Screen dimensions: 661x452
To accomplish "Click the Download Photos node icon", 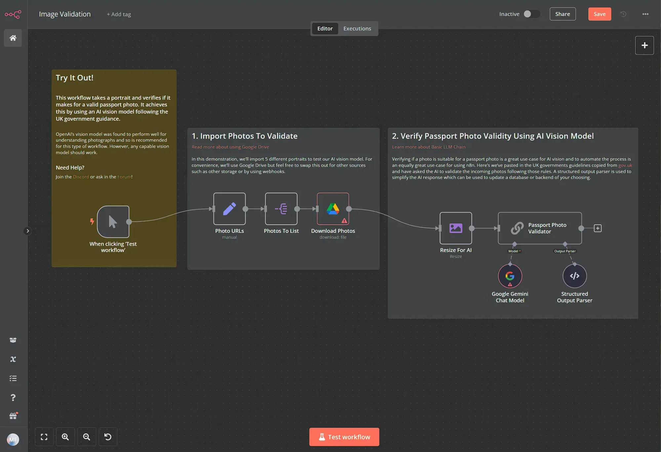I will pos(333,209).
